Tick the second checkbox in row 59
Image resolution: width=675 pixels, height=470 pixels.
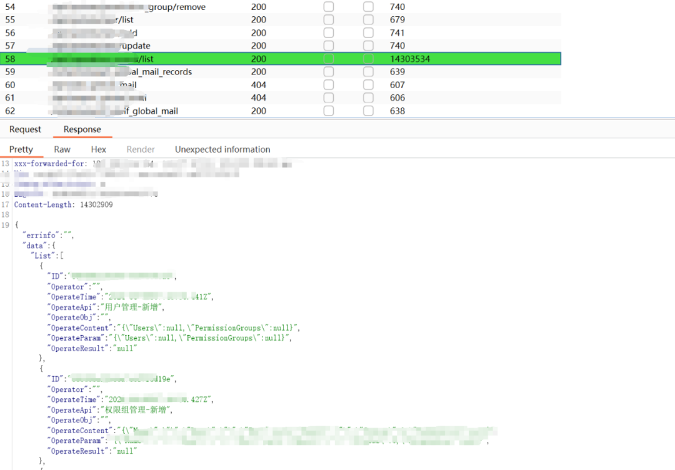pos(368,72)
